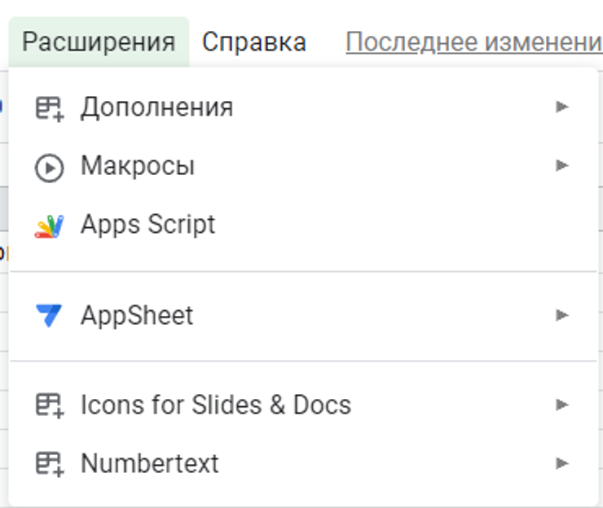Select the Макросы menu entry label

(x=138, y=166)
